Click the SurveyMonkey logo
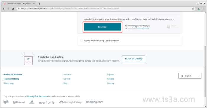This screenshot has width=207, height=108. point(70,102)
